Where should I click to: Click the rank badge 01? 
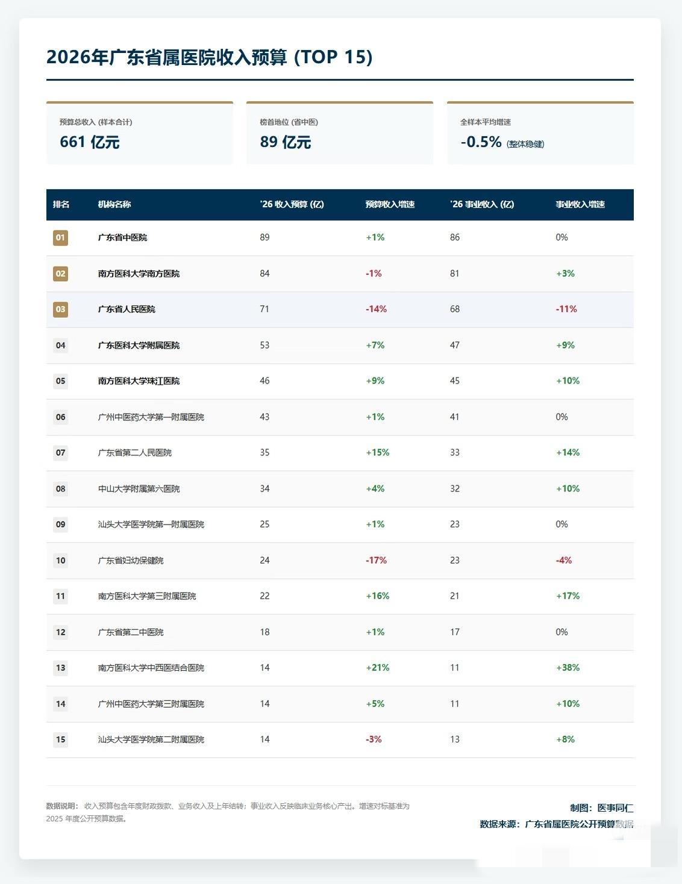pyautogui.click(x=60, y=237)
